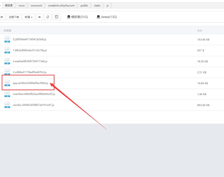
Task: Click the js breadcrumb segment
Action: tap(107, 6)
